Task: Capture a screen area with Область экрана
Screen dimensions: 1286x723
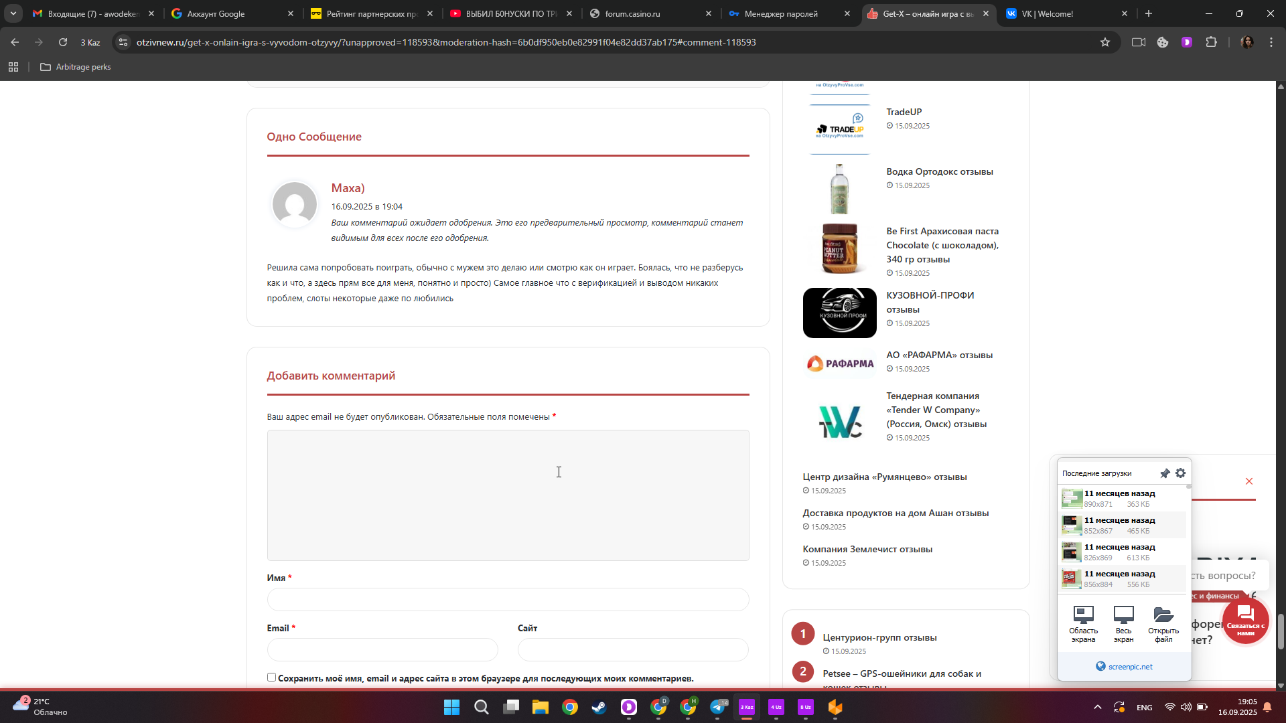Action: click(x=1083, y=624)
